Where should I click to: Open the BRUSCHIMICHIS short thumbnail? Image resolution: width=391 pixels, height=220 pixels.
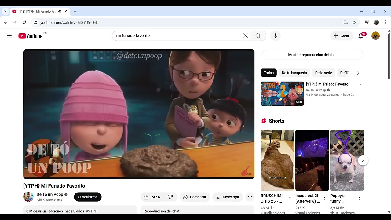[277, 160]
